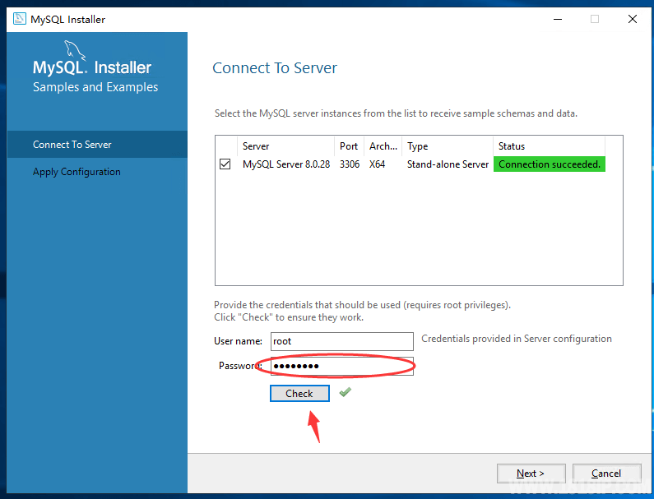Click the Connection succeeded status

[x=550, y=164]
